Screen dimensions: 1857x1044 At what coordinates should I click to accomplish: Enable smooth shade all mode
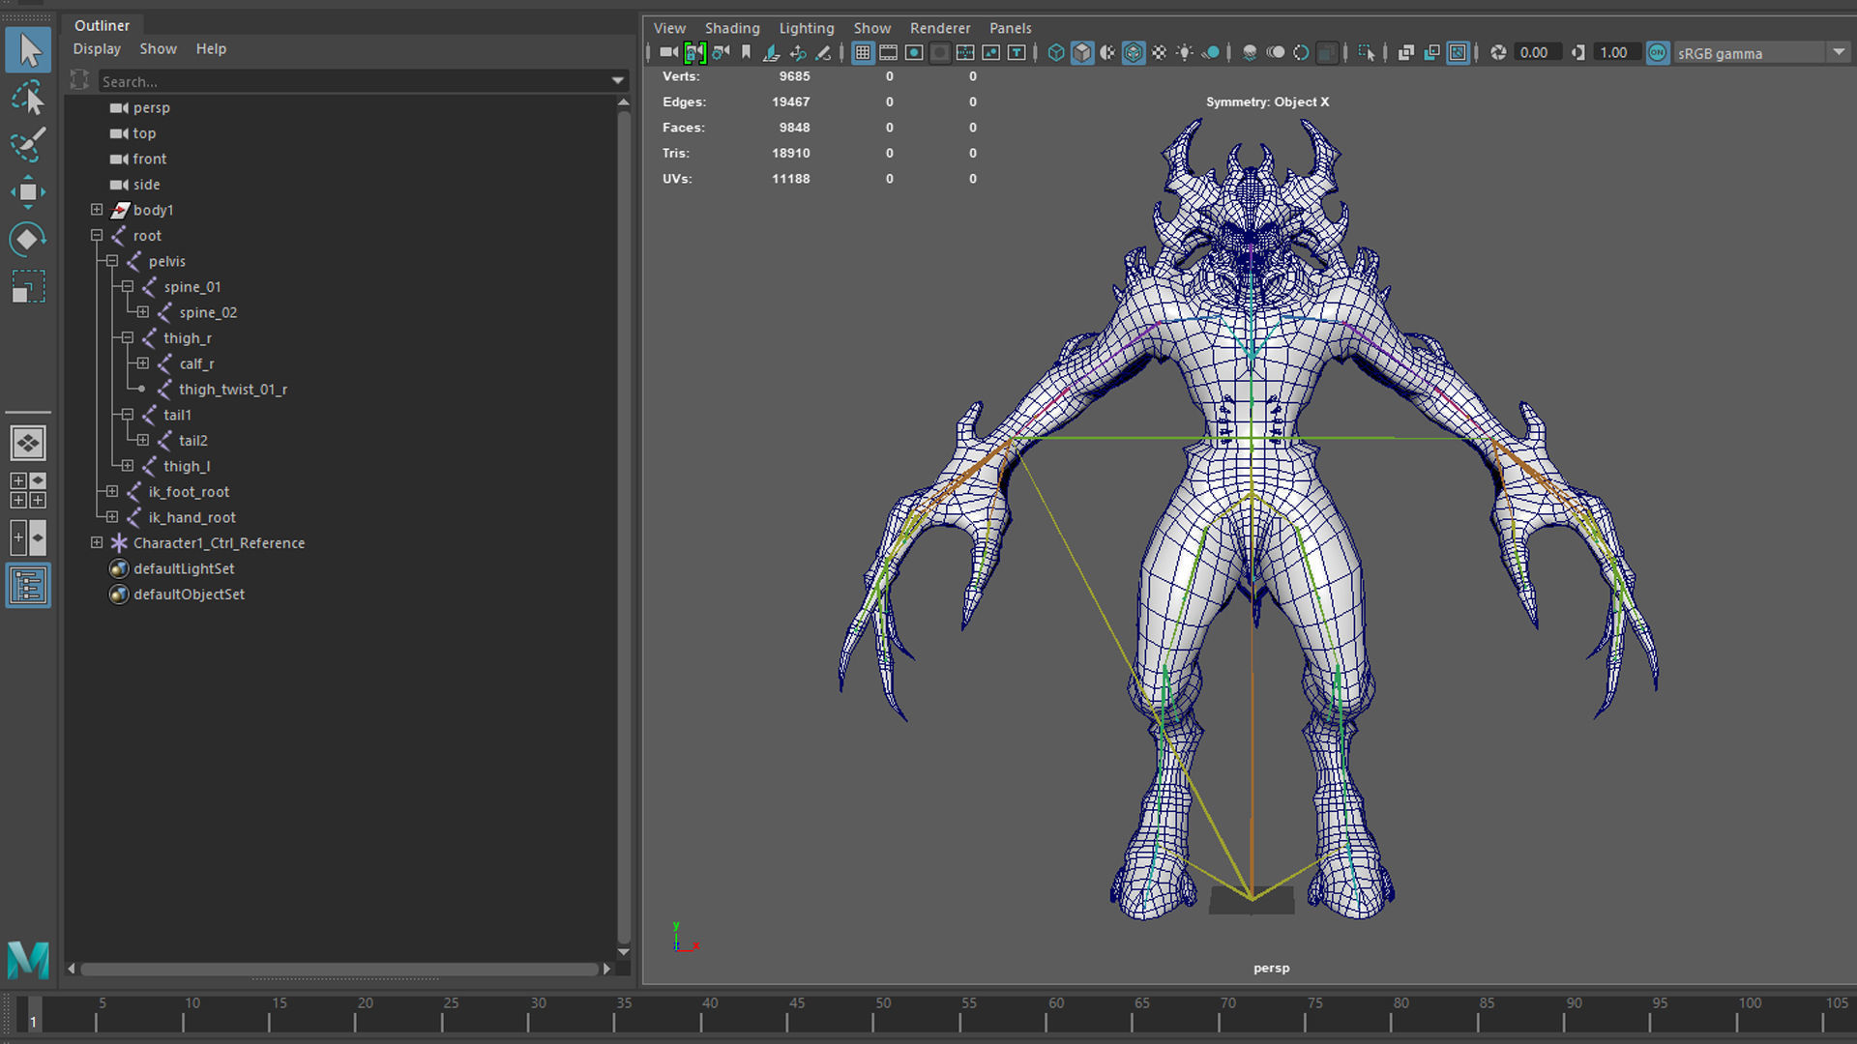pyautogui.click(x=1082, y=52)
